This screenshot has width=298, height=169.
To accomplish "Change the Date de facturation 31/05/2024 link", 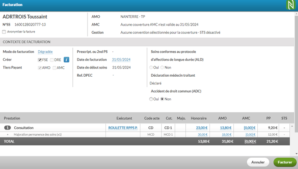I will (121, 60).
